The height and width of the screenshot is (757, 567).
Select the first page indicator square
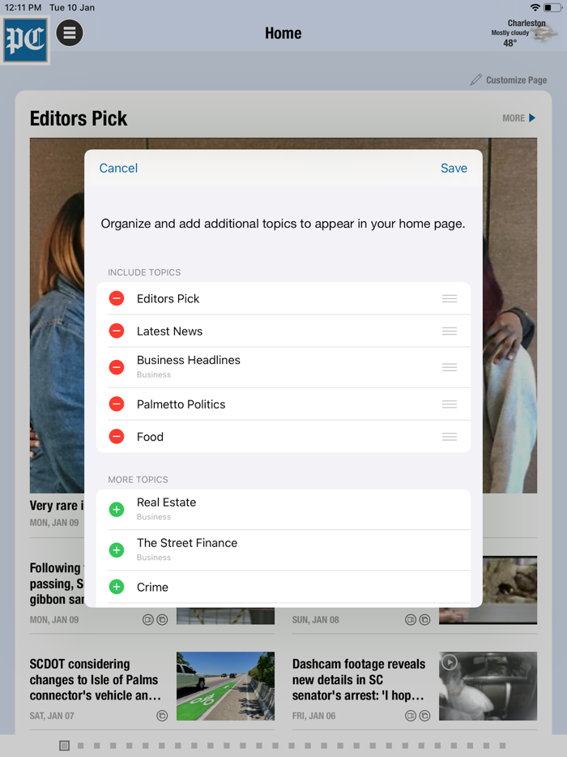pos(64,746)
